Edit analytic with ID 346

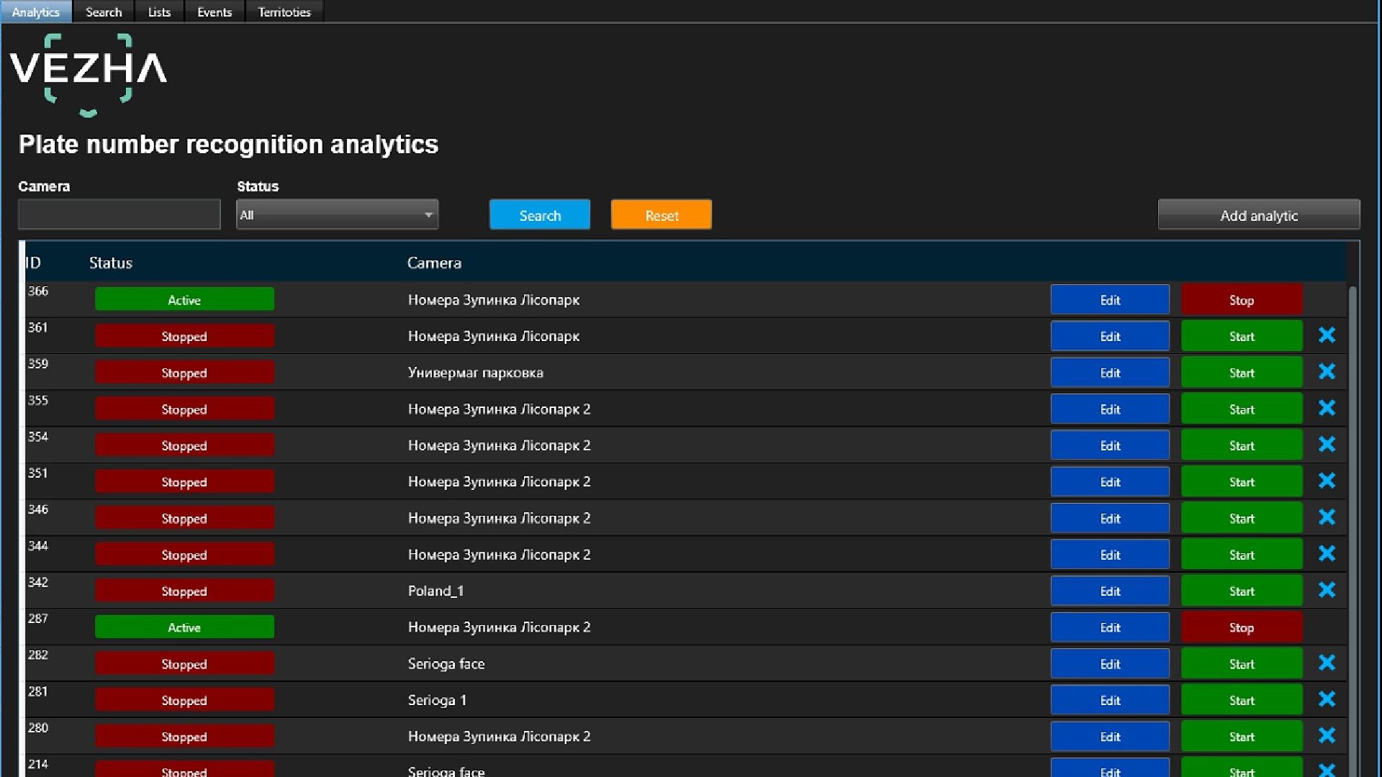[x=1110, y=518]
